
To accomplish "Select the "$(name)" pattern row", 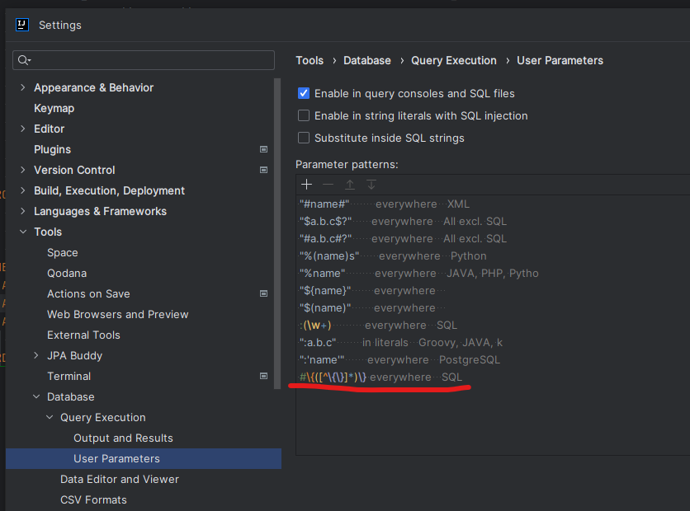I will tap(493, 308).
